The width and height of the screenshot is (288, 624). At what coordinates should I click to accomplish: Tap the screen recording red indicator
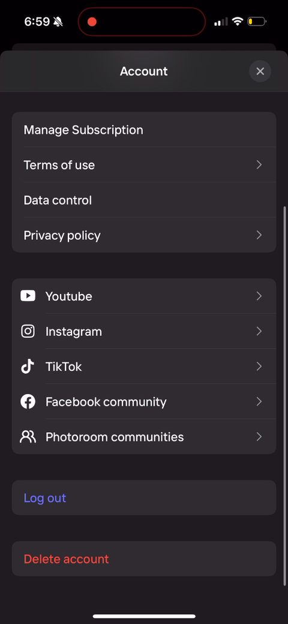coord(92,22)
